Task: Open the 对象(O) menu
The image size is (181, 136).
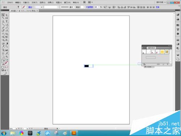Action: pos(26,2)
